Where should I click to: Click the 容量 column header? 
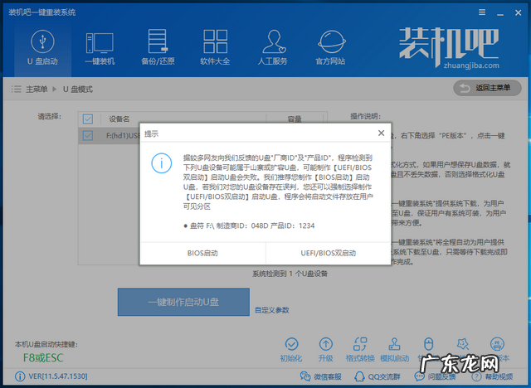click(x=295, y=119)
